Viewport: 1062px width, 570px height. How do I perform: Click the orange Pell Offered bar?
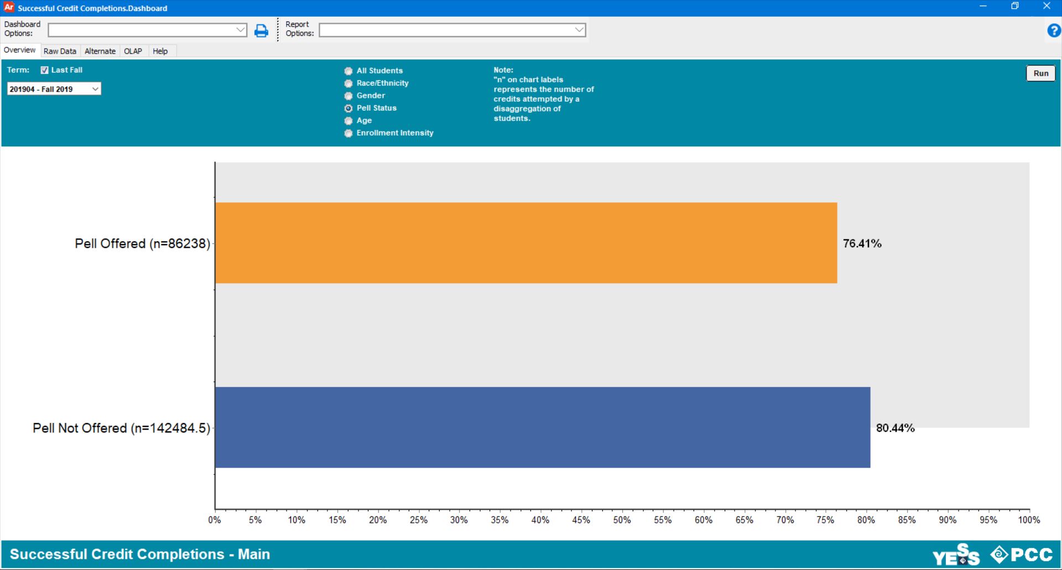click(525, 243)
